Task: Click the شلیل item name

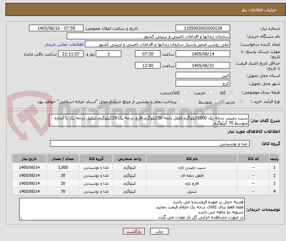Action: pos(192,192)
